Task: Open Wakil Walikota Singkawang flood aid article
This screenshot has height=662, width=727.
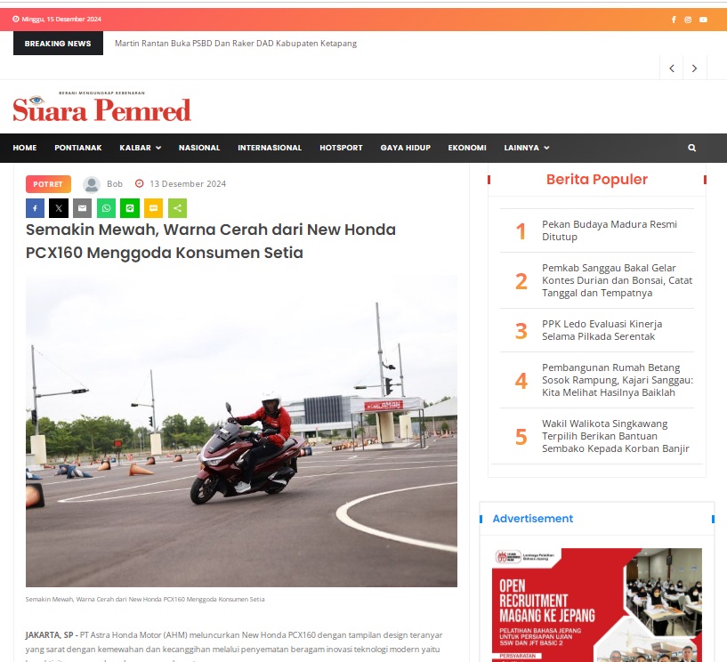Action: tap(615, 436)
